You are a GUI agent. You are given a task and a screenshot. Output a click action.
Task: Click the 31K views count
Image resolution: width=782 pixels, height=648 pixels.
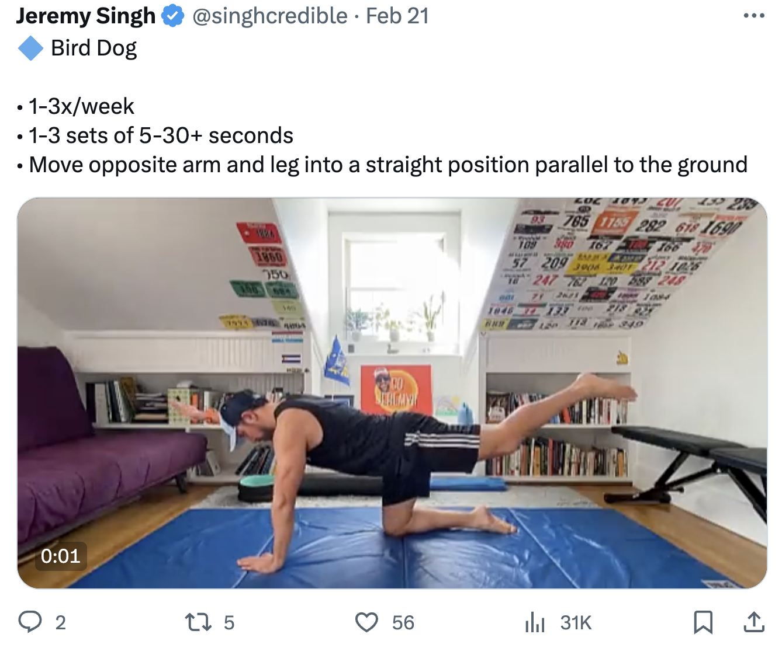tap(576, 623)
